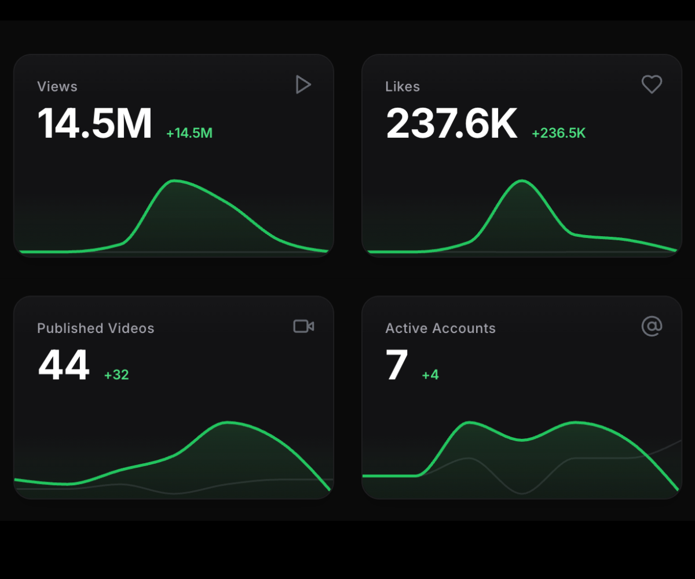Click the 44 published videos count
This screenshot has height=579, width=695.
click(64, 365)
